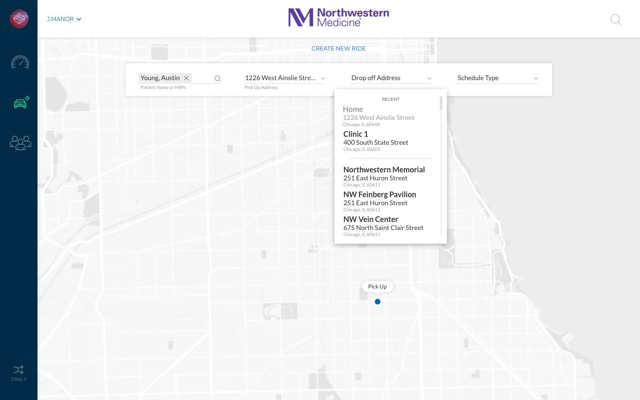Open search with top-right magnifier icon
640x400 pixels.
tap(616, 20)
